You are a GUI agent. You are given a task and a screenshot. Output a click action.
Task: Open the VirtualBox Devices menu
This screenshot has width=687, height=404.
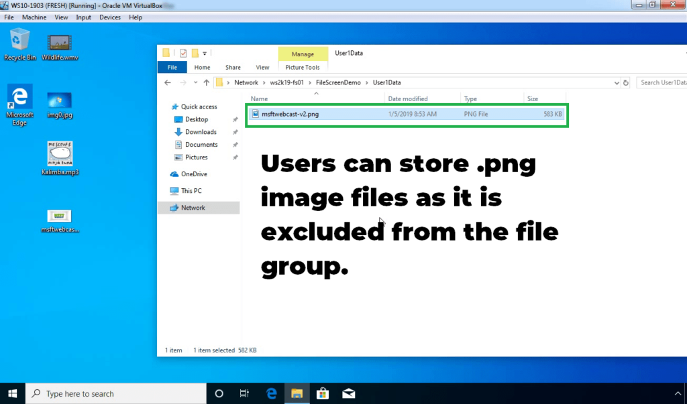tap(109, 17)
